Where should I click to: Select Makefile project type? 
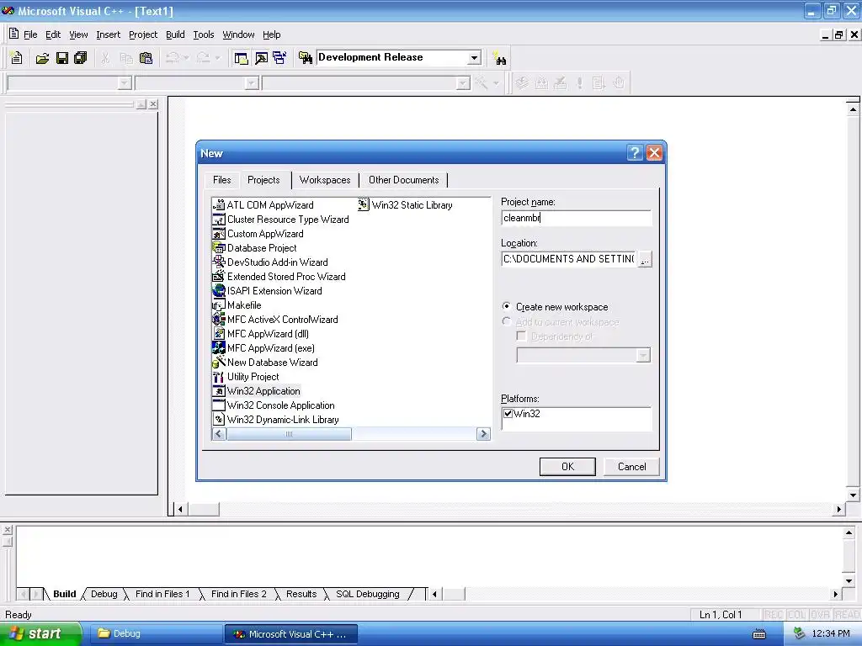click(x=237, y=304)
